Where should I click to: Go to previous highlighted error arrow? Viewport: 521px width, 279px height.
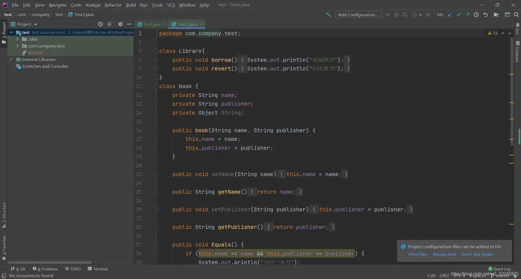coord(503,33)
